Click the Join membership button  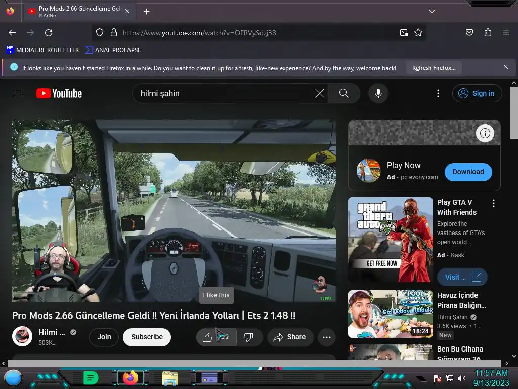104,337
